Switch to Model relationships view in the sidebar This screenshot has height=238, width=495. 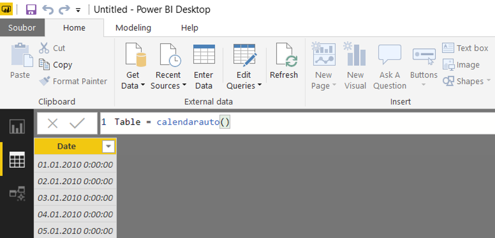[x=17, y=193]
